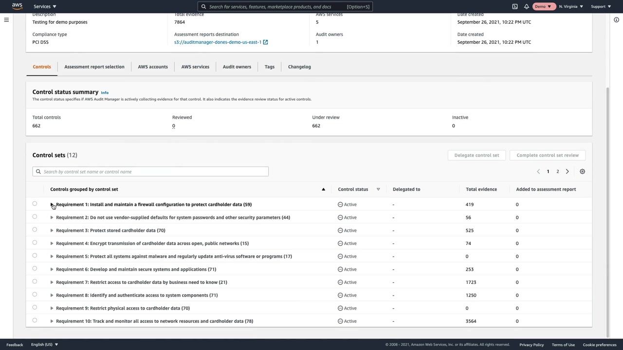Viewport: 623px width, 350px height.
Task: Click the control set search field
Action: tap(151, 172)
